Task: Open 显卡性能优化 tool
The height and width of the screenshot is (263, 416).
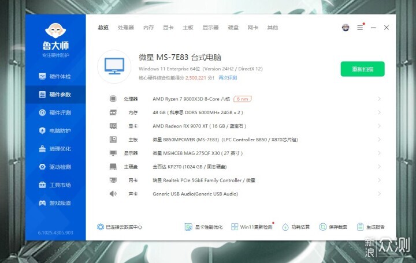Action: point(203,227)
